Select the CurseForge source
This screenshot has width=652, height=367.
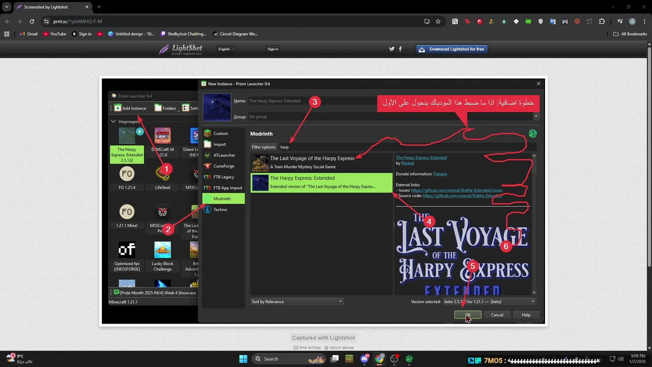[223, 166]
